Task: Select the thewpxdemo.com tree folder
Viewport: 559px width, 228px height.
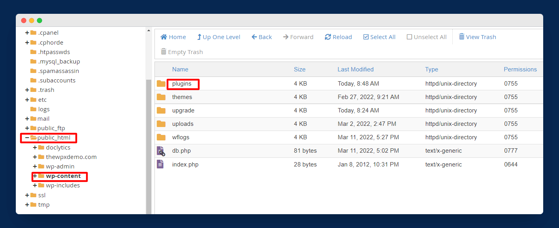Action: [x=71, y=157]
